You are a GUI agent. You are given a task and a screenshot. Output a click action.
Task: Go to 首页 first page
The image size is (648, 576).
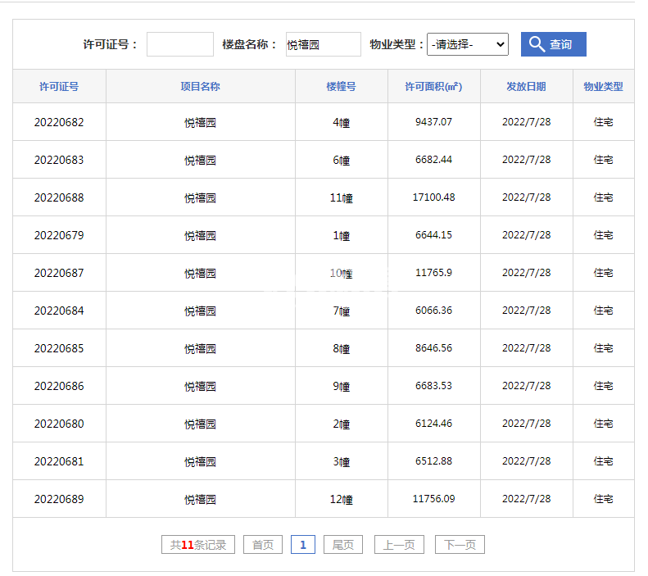(x=263, y=545)
